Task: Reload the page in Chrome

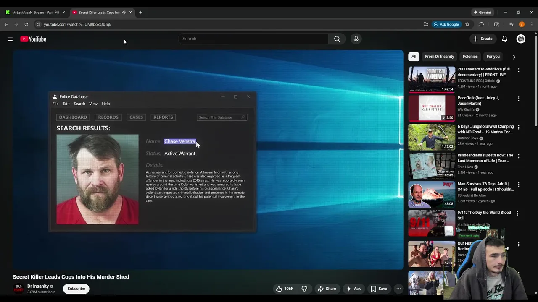Action: [x=26, y=24]
